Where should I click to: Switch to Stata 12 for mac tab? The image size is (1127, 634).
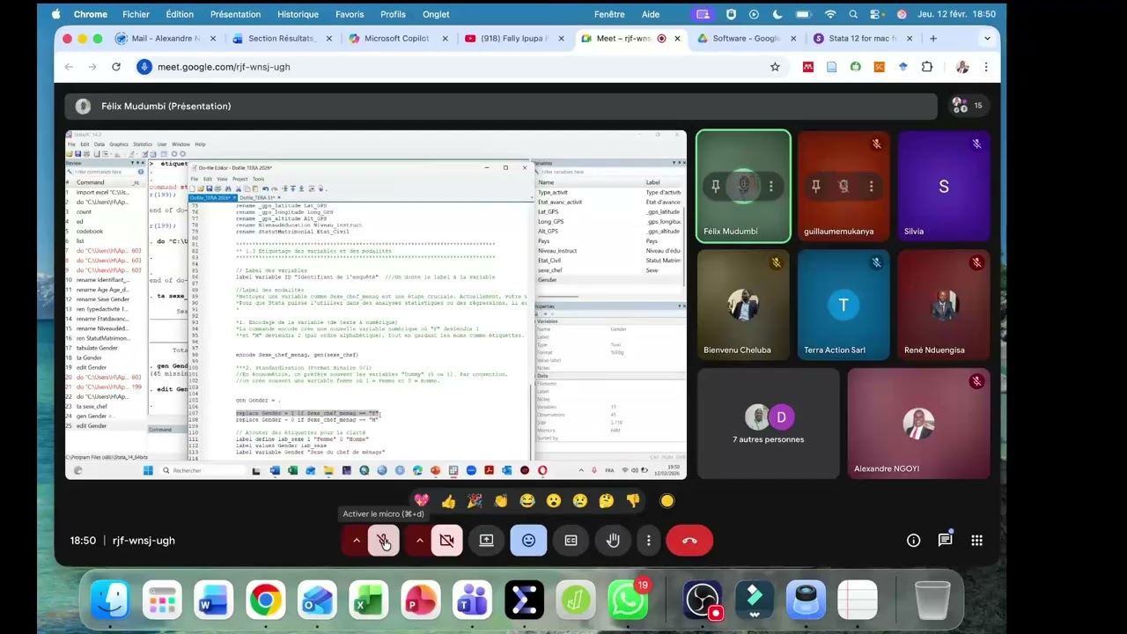pos(863,39)
